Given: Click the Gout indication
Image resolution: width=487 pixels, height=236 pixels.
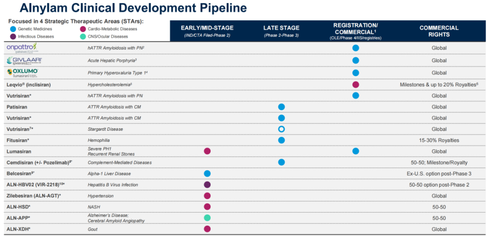Looking at the screenshot, I should 93,229.
